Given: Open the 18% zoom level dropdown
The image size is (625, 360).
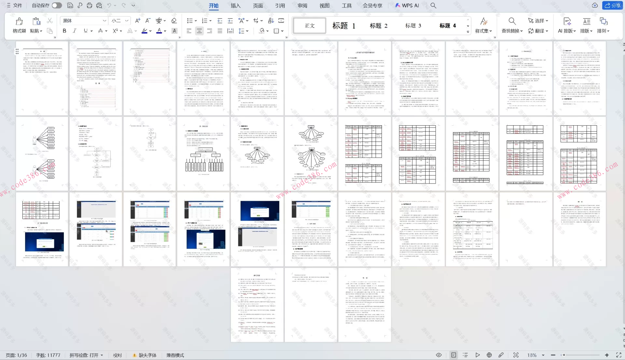Looking at the screenshot, I should pos(543,355).
